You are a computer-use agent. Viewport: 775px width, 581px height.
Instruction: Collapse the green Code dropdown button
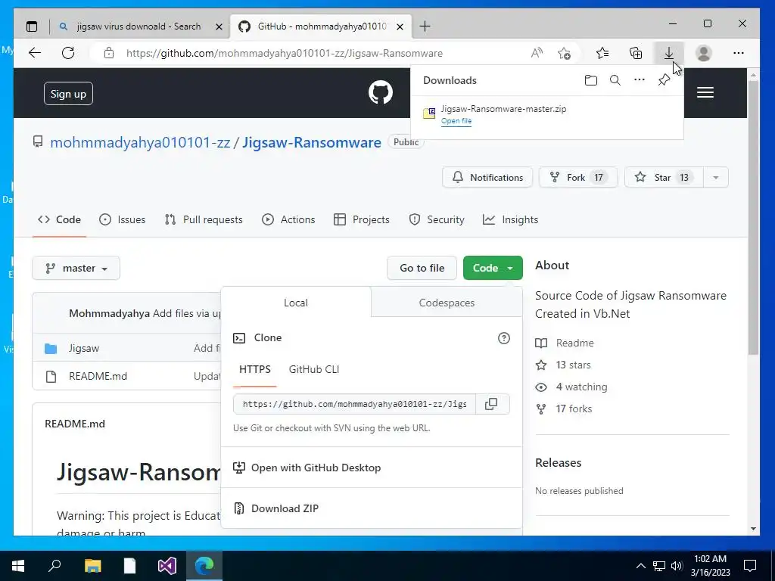click(x=493, y=268)
